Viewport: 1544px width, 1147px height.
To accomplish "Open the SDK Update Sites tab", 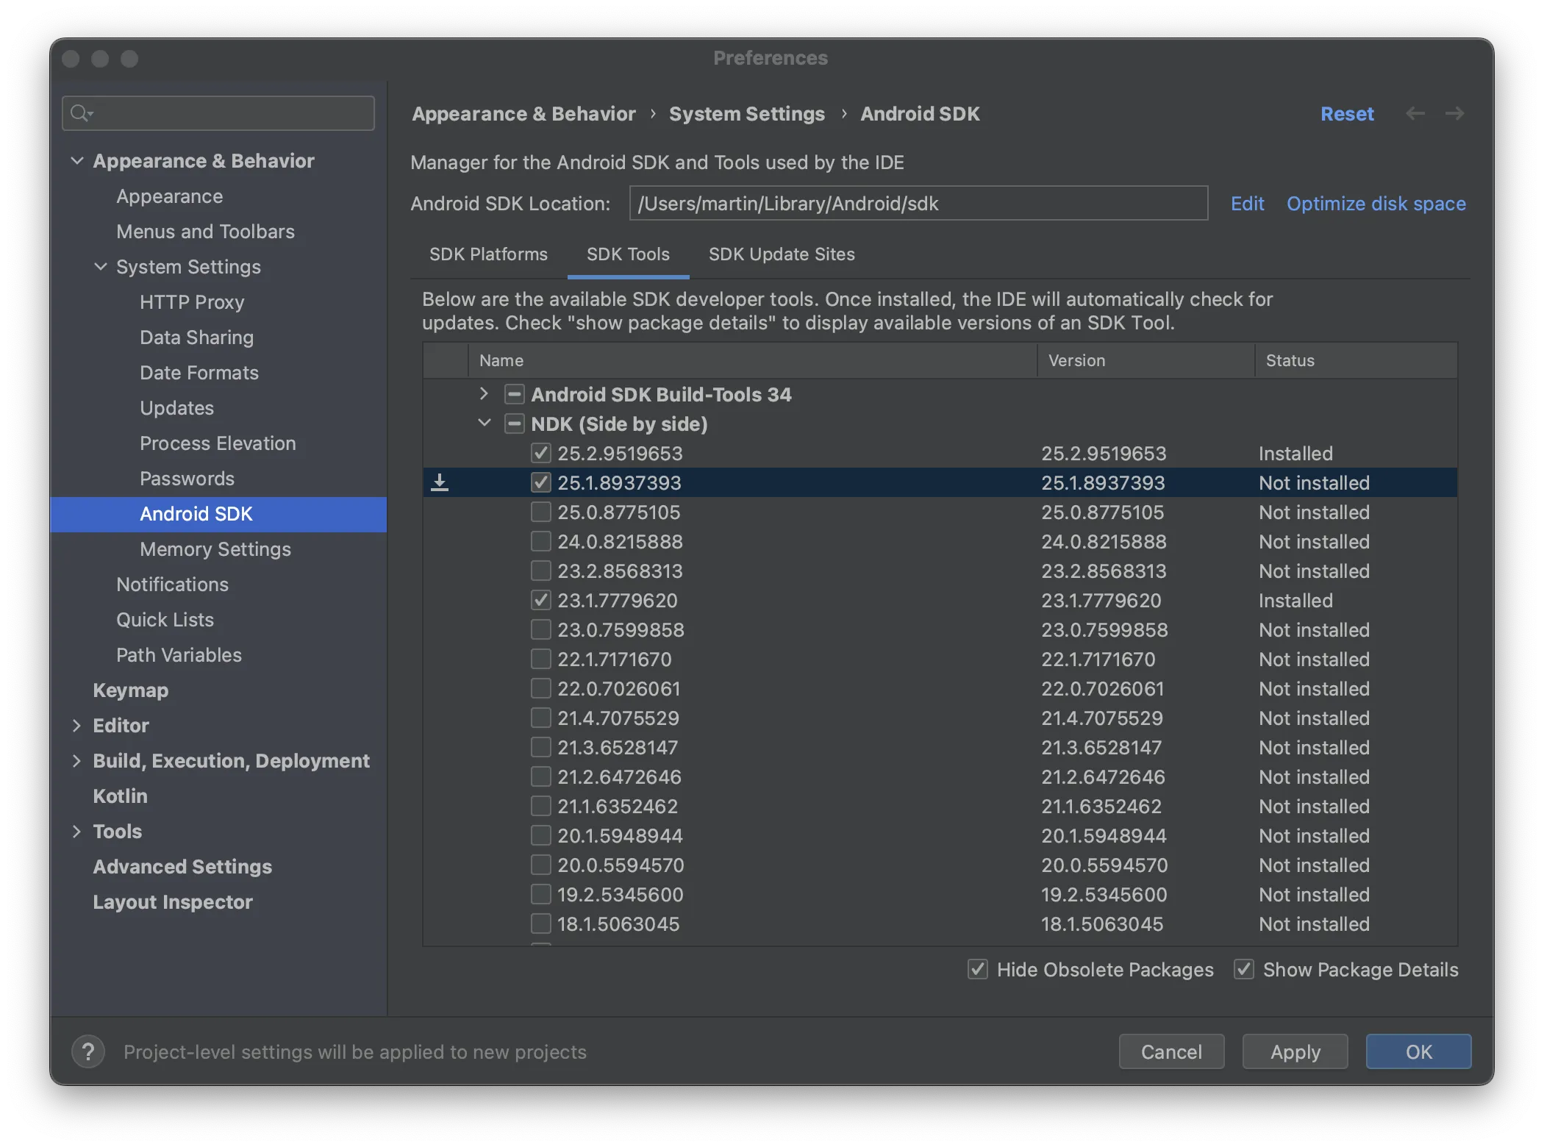I will point(782,254).
